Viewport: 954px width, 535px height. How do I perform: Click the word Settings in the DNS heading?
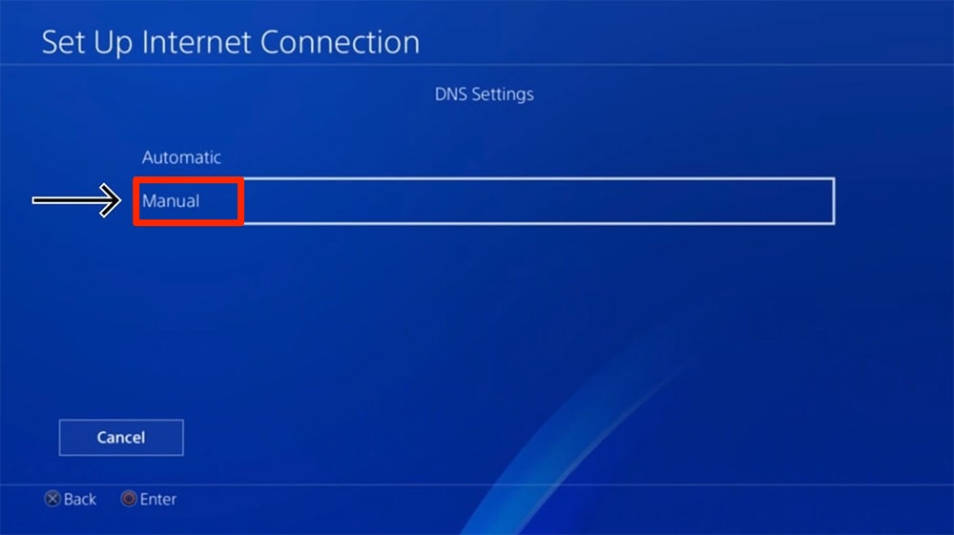[503, 94]
